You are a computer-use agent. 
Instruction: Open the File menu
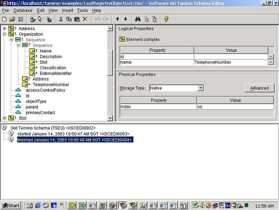click(5, 10)
